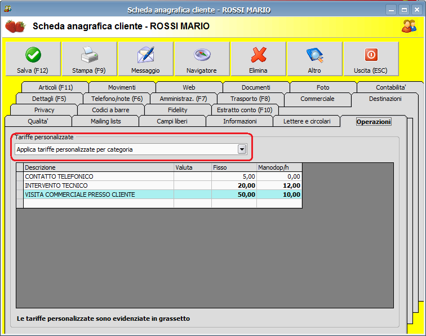Open the Fidelity tab
The width and height of the screenshot is (426, 336).
(x=177, y=110)
